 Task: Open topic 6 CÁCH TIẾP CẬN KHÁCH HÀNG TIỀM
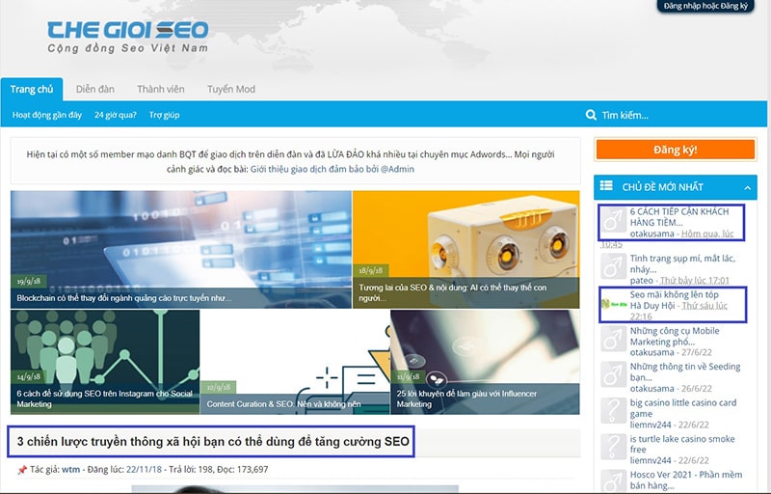[x=679, y=217]
